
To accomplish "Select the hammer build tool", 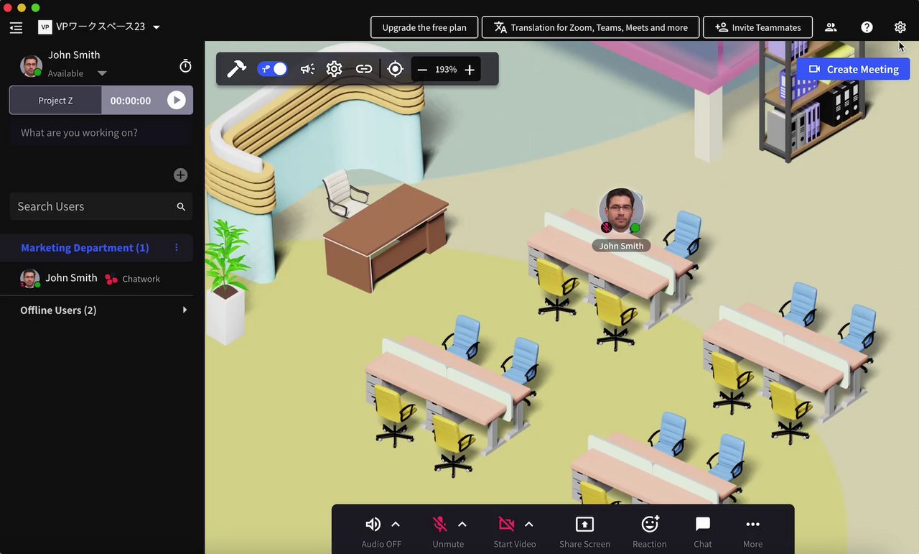I will [236, 69].
